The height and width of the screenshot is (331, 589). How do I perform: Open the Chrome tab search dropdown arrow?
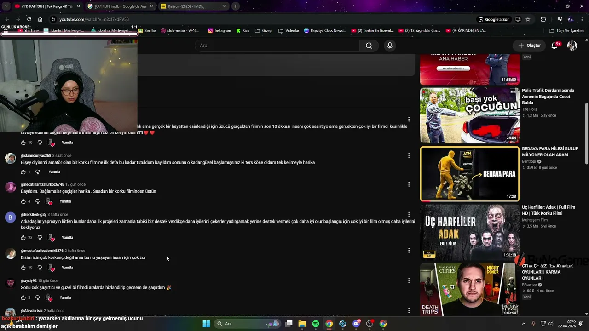click(6, 6)
